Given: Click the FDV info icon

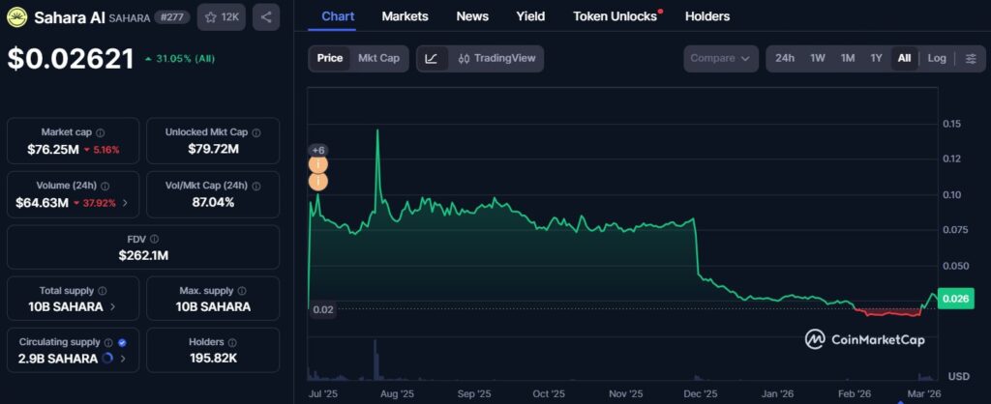Looking at the screenshot, I should click(154, 239).
